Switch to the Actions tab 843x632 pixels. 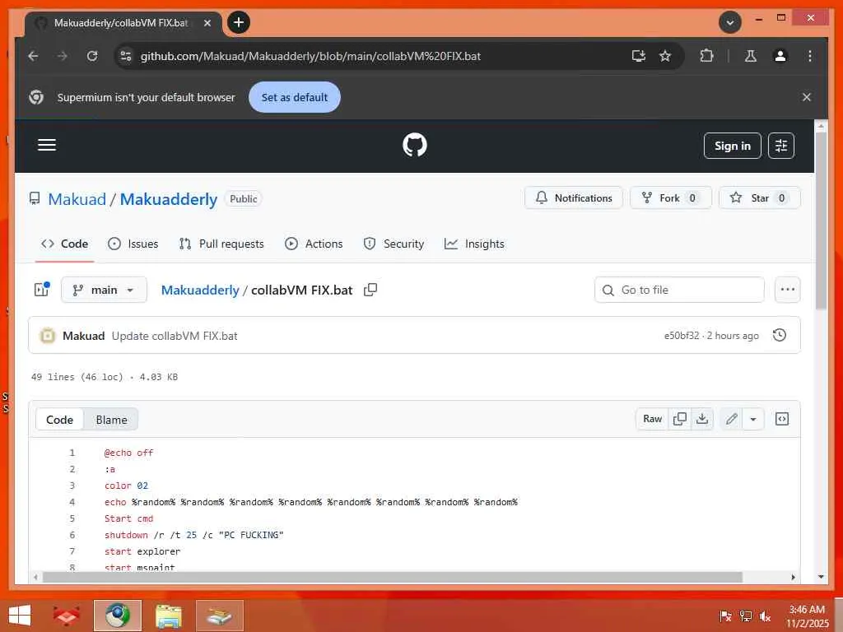[x=314, y=244]
